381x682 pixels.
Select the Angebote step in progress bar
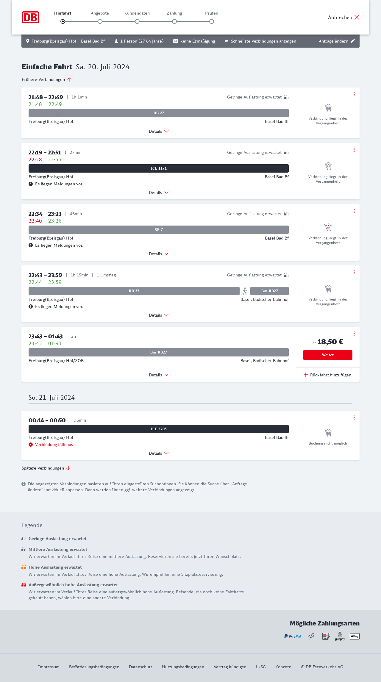[x=100, y=21]
